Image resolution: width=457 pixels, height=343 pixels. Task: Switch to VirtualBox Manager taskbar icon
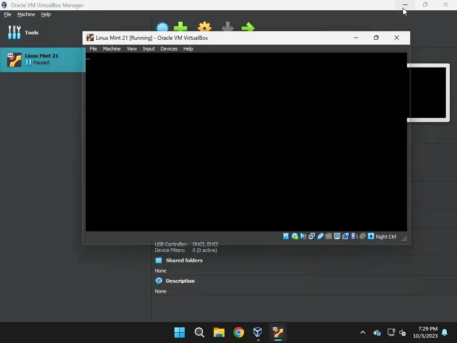point(258,332)
